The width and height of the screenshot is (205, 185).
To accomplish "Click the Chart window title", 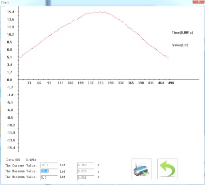I will pyautogui.click(x=5, y=2).
